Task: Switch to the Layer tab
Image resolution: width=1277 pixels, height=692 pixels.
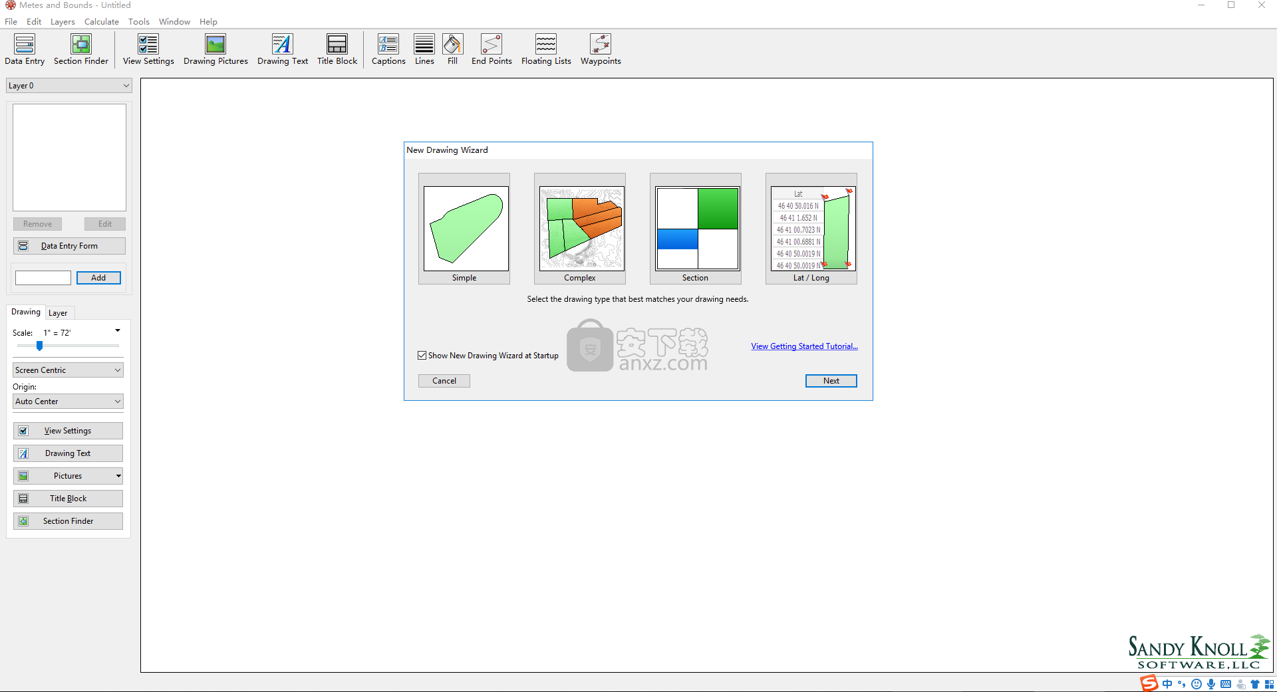Action: pos(58,313)
